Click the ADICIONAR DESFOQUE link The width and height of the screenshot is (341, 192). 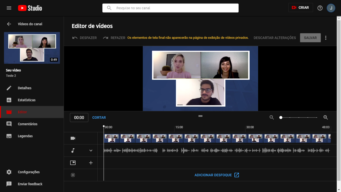click(213, 175)
